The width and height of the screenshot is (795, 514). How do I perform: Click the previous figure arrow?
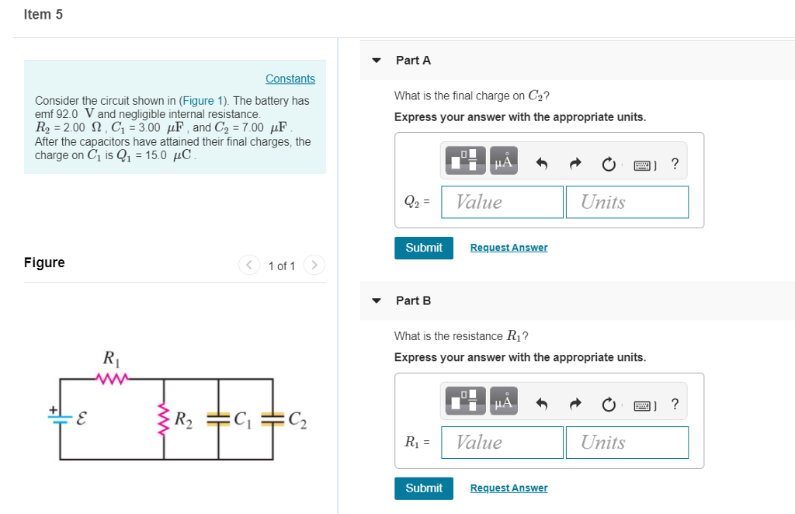click(248, 265)
